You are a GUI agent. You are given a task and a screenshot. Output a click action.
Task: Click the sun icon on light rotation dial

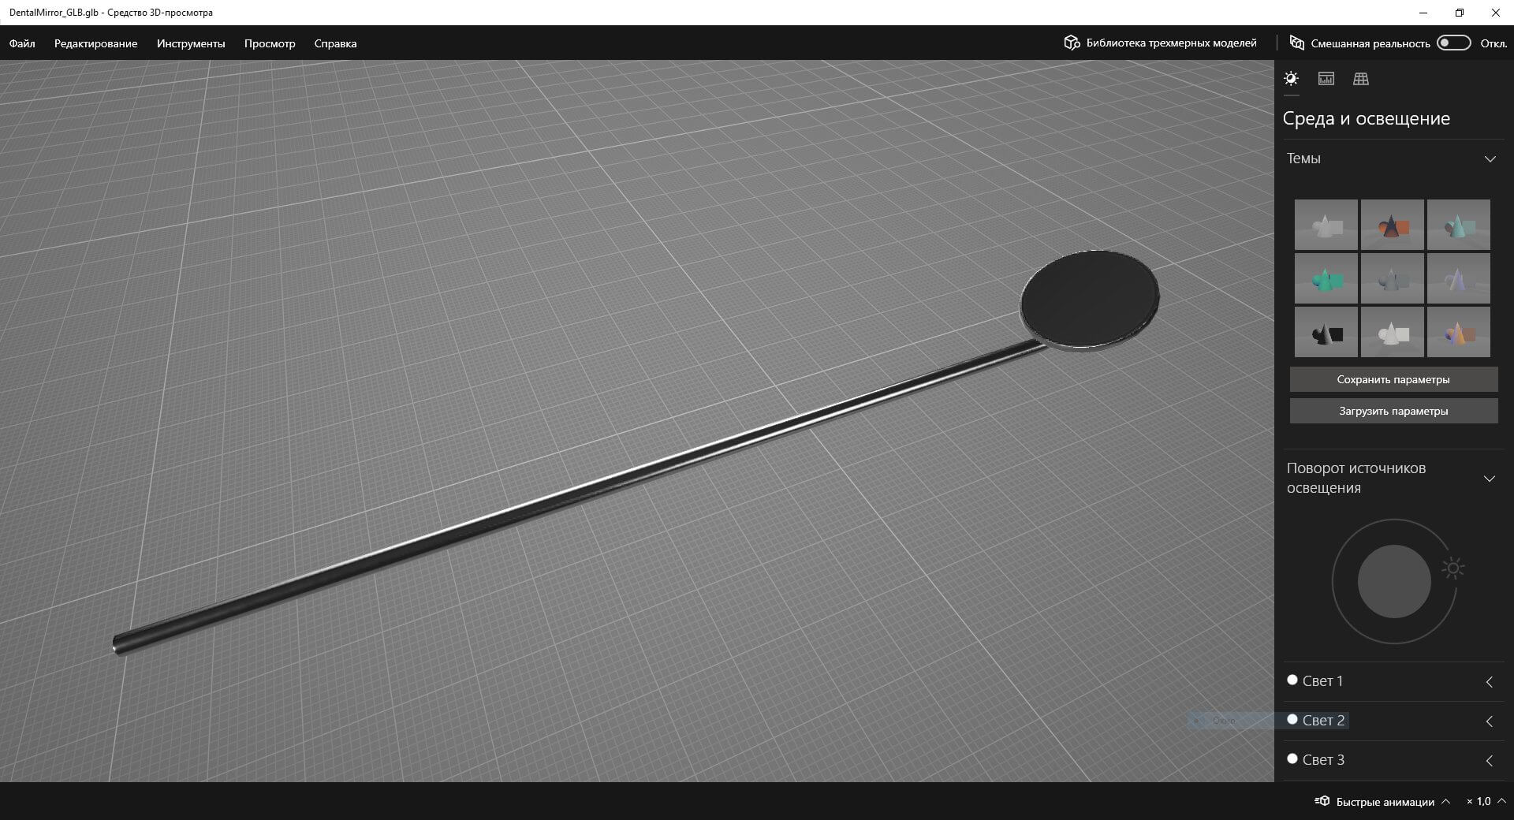pyautogui.click(x=1452, y=568)
